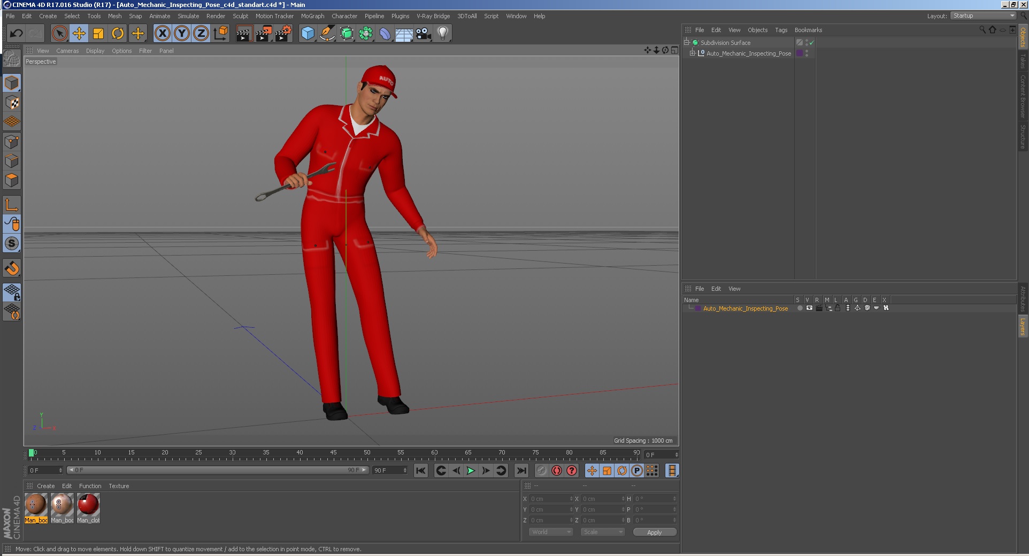1029x556 pixels.
Task: Toggle Subdivision Surface visibility dots
Action: (807, 43)
